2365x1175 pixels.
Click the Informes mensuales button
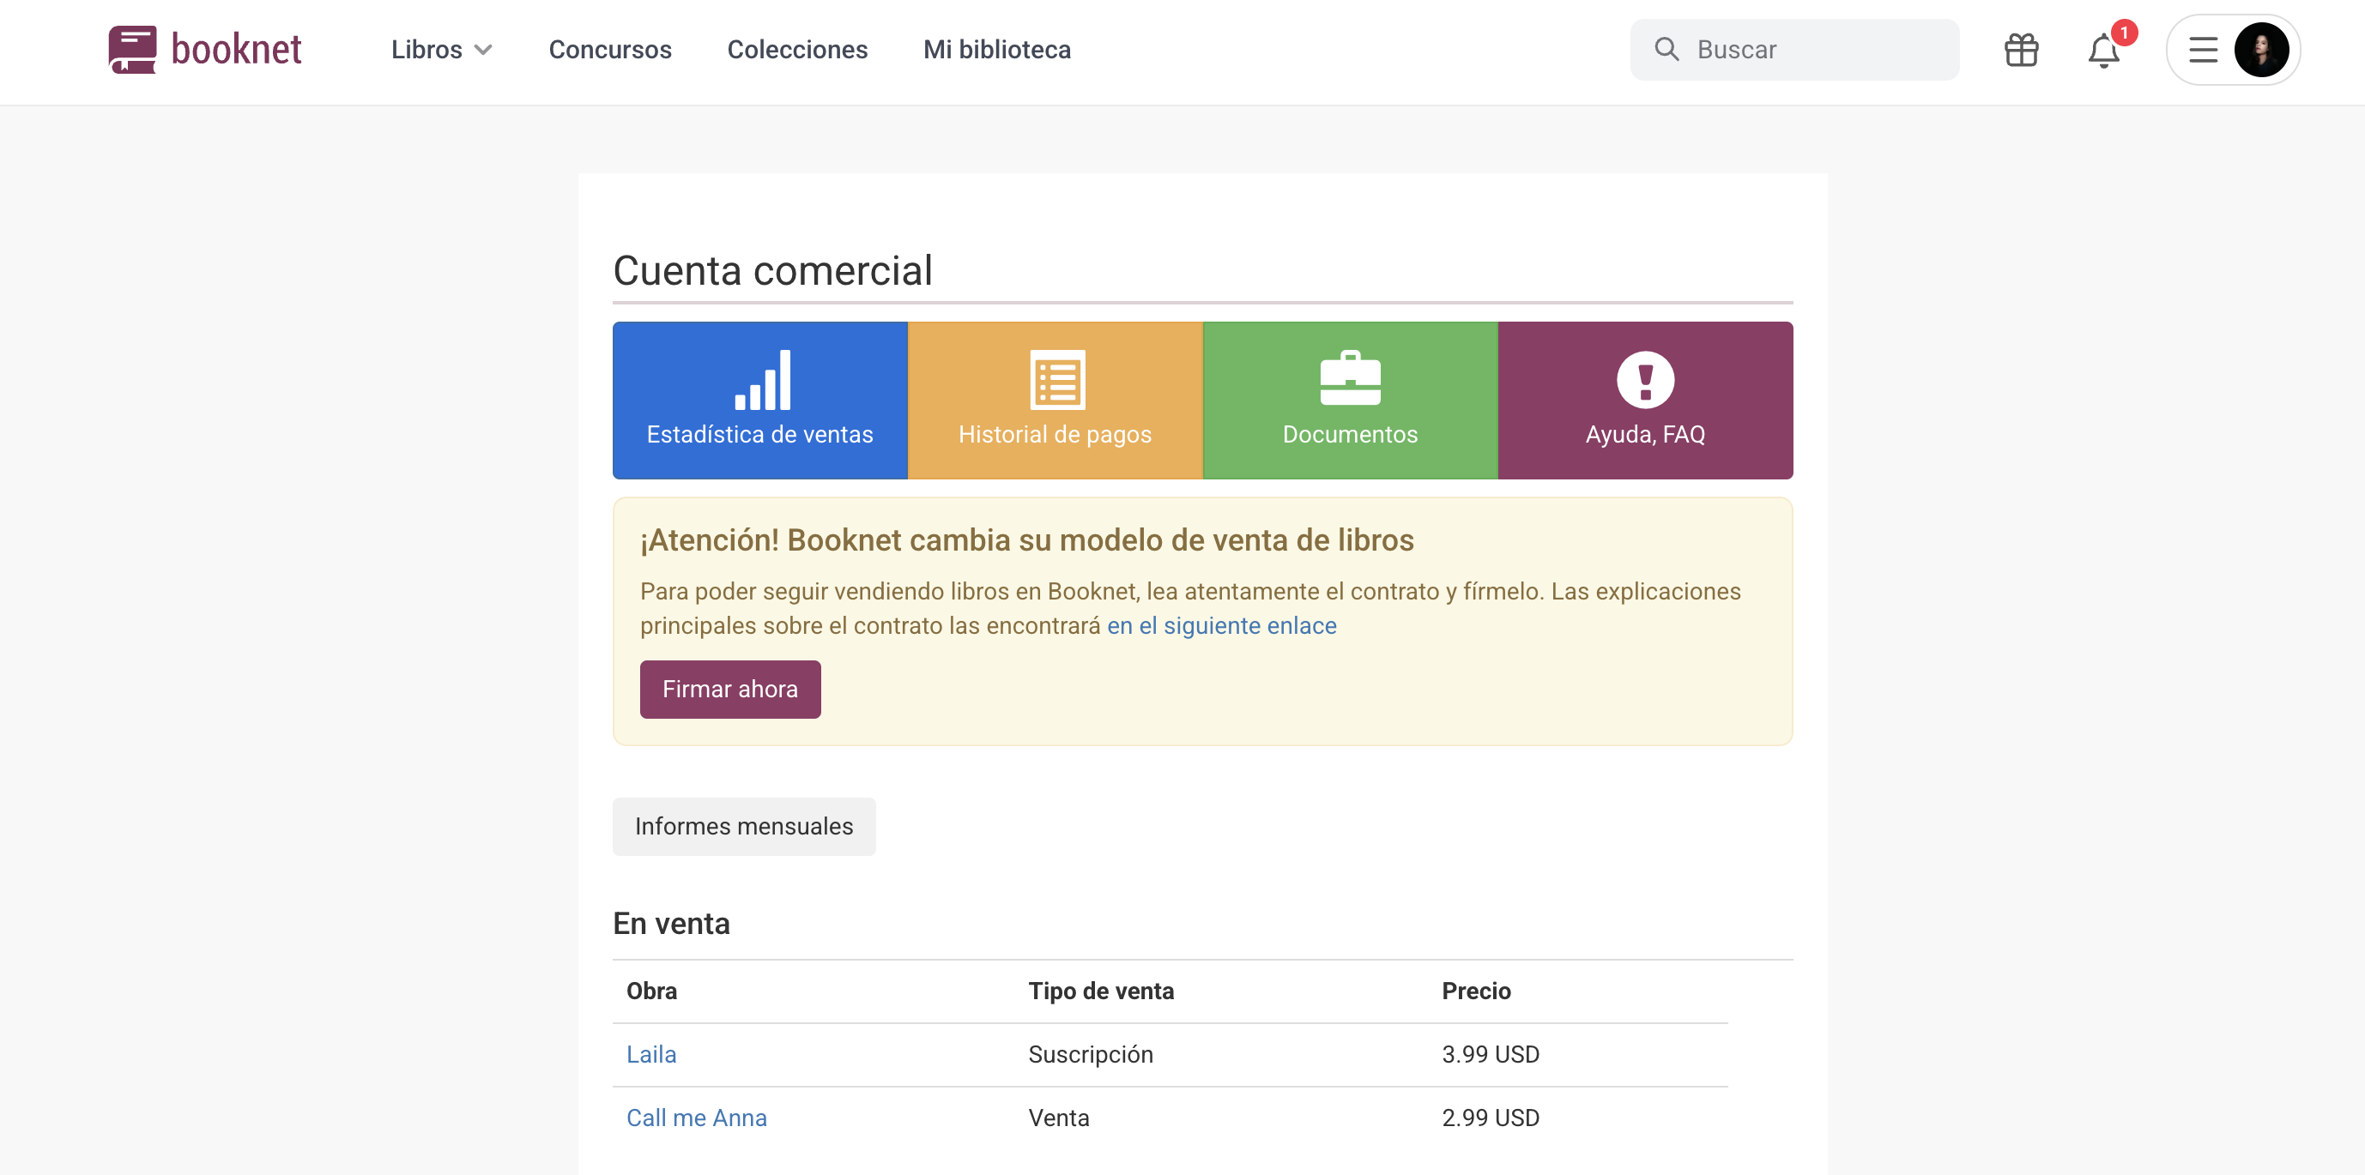744,827
